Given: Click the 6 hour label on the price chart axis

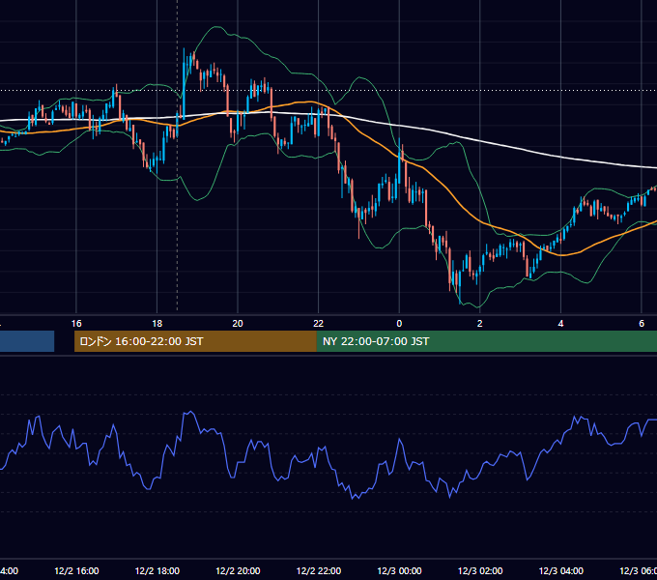Looking at the screenshot, I should [642, 324].
